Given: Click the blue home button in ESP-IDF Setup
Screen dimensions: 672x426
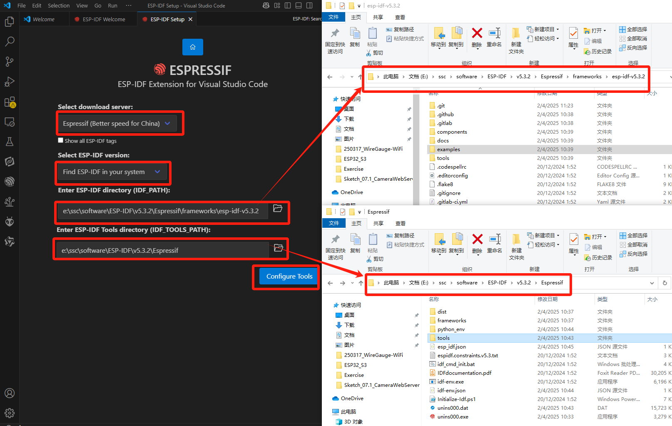Looking at the screenshot, I should pyautogui.click(x=193, y=47).
